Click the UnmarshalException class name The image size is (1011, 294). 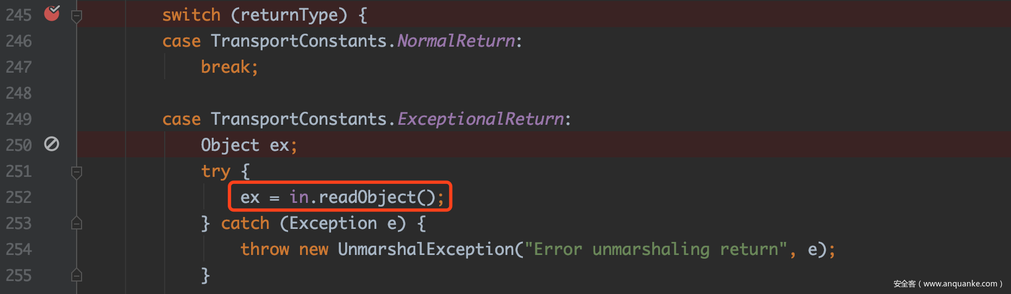[426, 250]
